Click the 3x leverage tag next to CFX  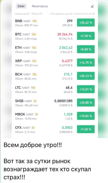pyautogui.click(x=33, y=128)
